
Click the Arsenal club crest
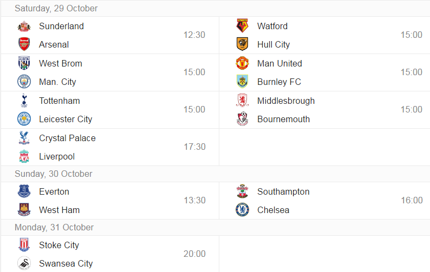pos(24,44)
